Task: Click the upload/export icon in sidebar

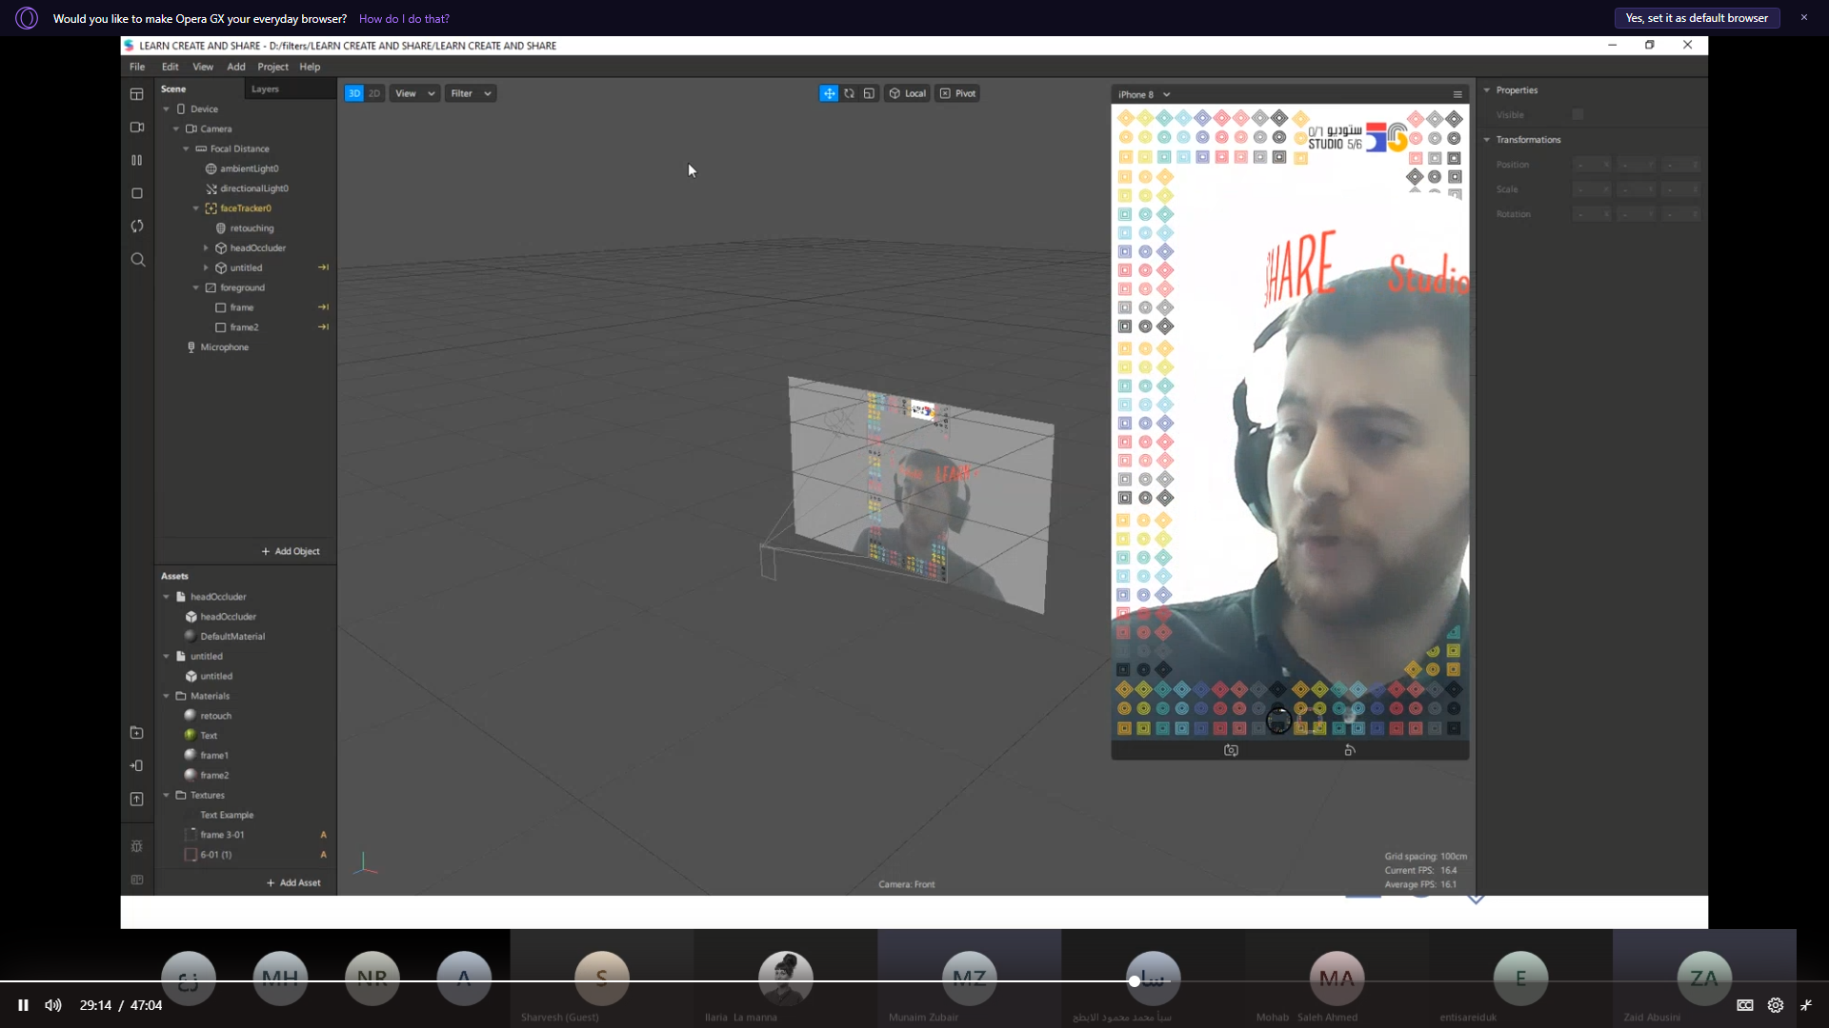Action: [x=137, y=799]
